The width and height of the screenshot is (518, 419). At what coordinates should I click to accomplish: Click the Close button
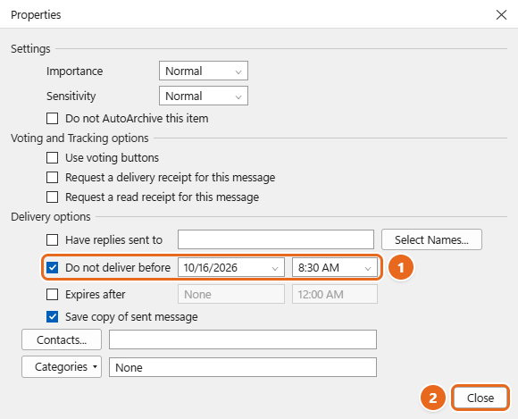point(480,398)
